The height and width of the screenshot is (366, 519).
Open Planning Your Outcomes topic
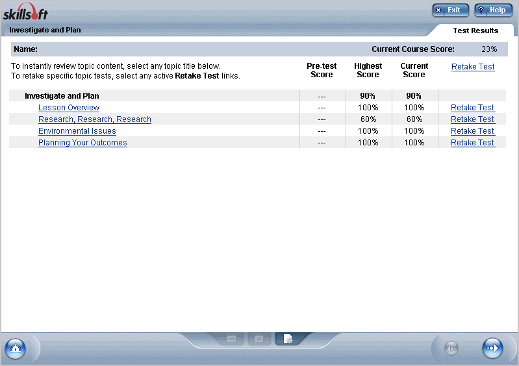click(82, 143)
